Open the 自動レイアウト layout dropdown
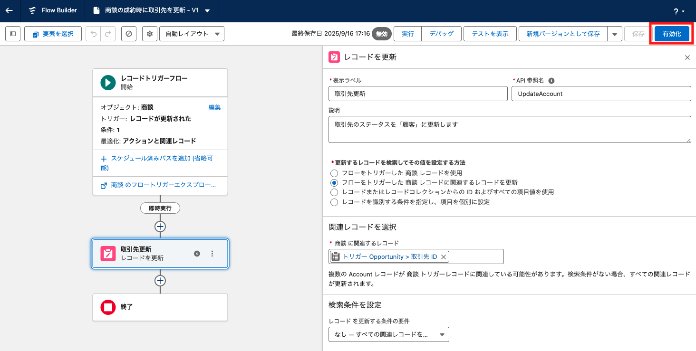The height and width of the screenshot is (351, 696). tap(192, 34)
